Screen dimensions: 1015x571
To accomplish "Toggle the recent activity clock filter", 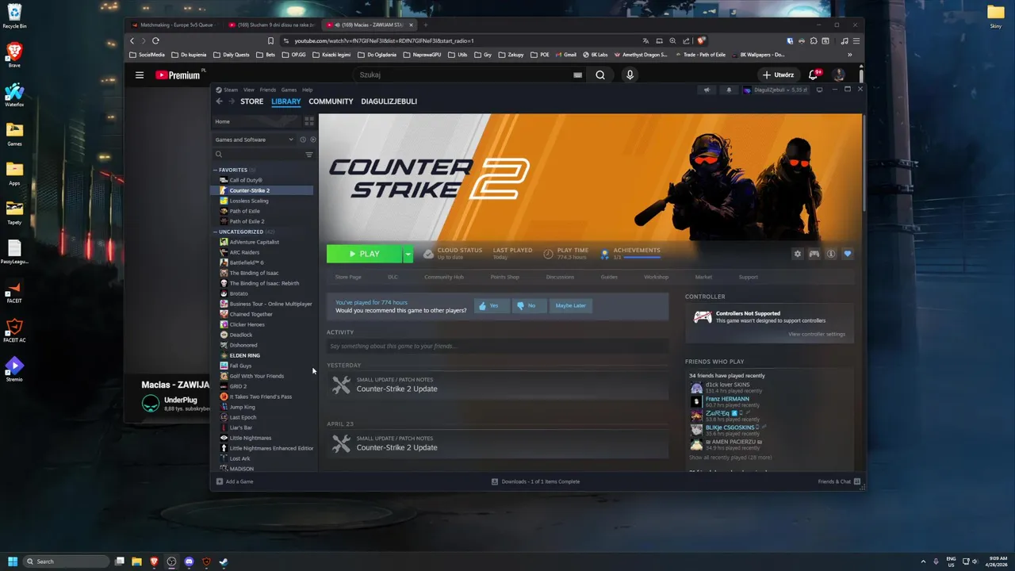I will (302, 140).
